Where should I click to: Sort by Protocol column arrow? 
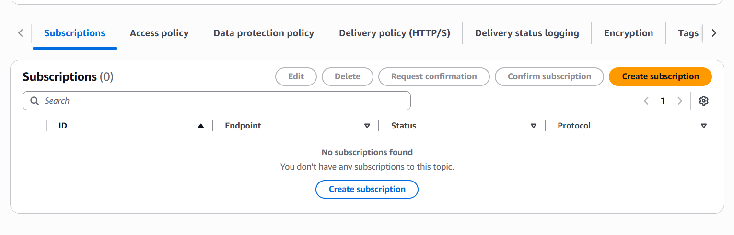[x=704, y=126]
